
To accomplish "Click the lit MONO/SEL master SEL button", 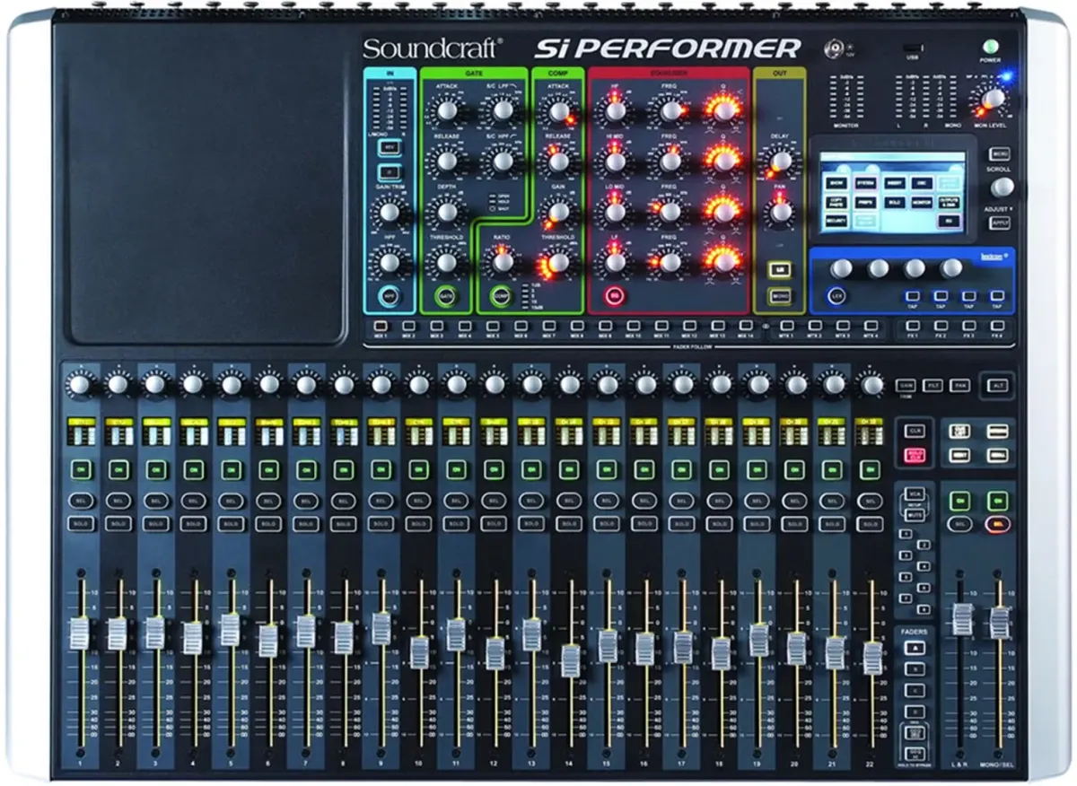I will tap(997, 523).
